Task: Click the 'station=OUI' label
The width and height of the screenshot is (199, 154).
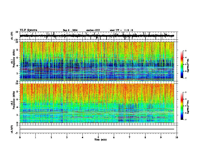Action: pyautogui.click(x=93, y=30)
